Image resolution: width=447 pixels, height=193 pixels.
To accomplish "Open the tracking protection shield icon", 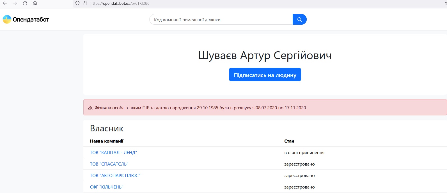I will 78,3.
